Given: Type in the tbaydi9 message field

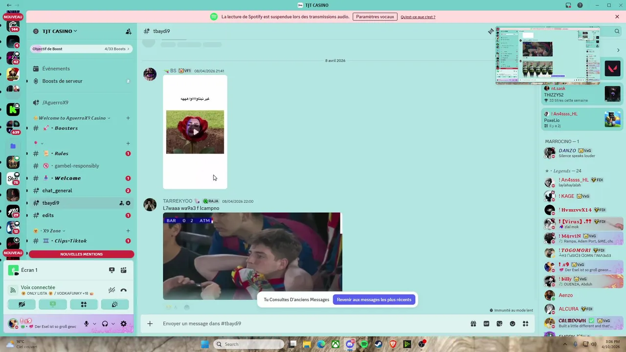Looking at the screenshot, I should click(x=313, y=324).
